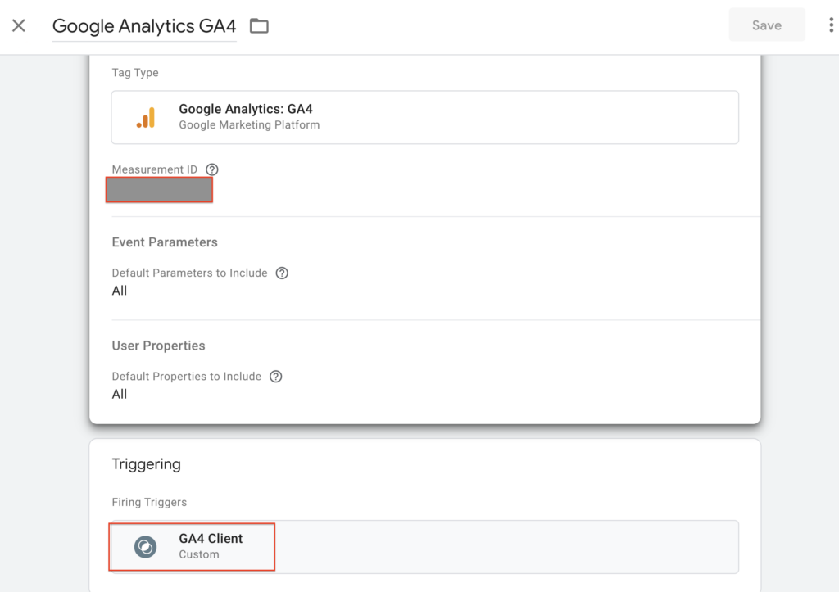Click the Event Parameters section heading
This screenshot has width=839, height=592.
pyautogui.click(x=165, y=242)
